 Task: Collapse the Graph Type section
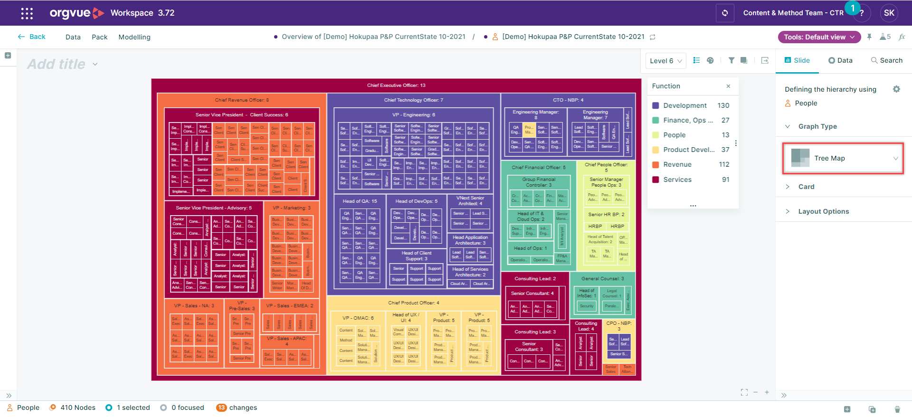click(x=788, y=126)
